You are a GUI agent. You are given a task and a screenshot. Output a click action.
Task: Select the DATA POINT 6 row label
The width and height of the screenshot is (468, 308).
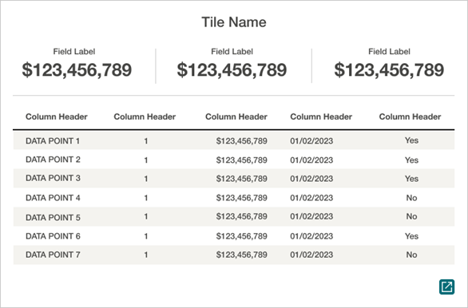pos(53,236)
